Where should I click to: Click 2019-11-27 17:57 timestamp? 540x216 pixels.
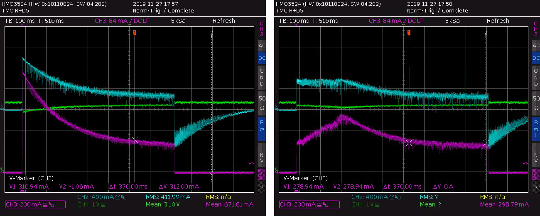[x=155, y=4]
